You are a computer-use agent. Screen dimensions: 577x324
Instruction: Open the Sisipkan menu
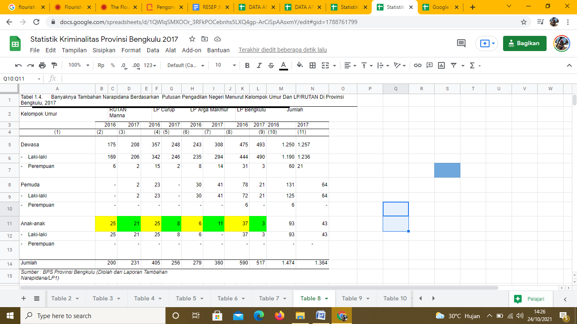coord(104,50)
